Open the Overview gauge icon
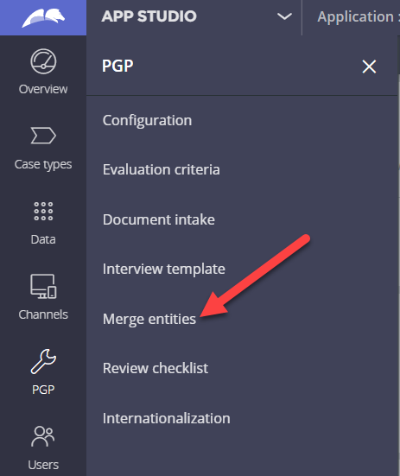Screen dimensions: 400x476 pyautogui.click(x=43, y=61)
